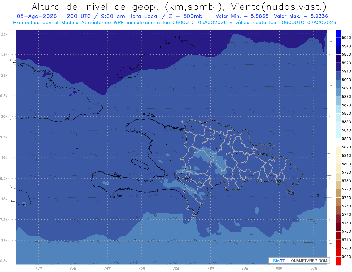
Task: Click the '5780' color scale label
Action: click(x=346, y=181)
